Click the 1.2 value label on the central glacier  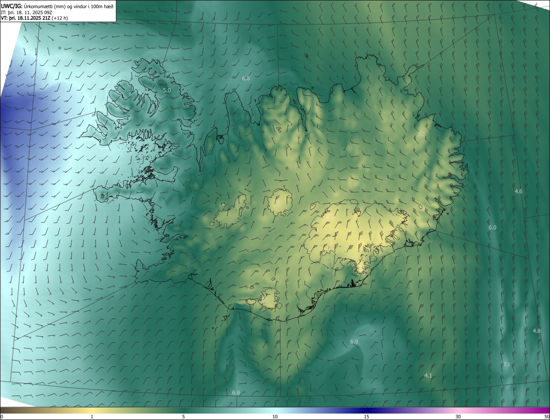[327, 218]
